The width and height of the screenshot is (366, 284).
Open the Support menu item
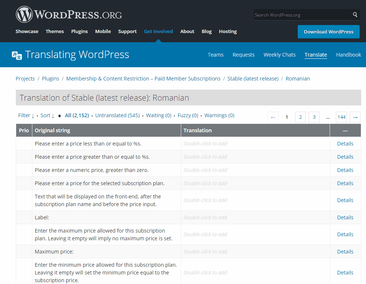[127, 31]
